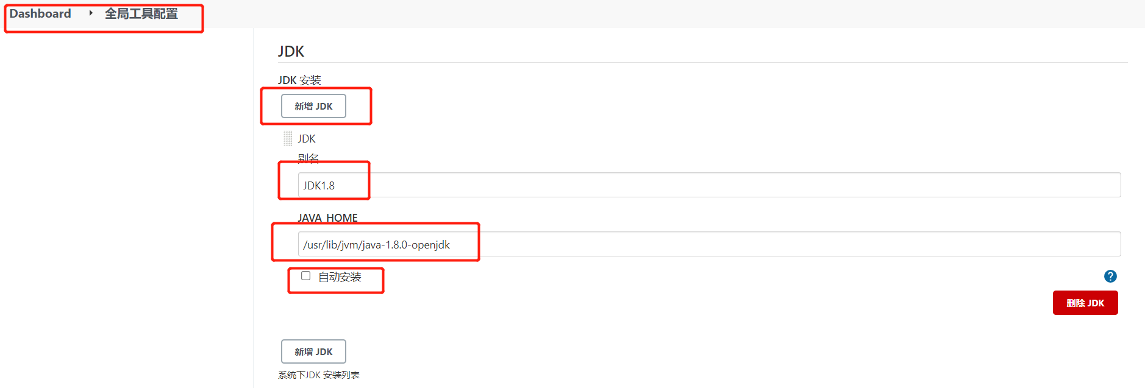
Task: Click the JAVA_HOME field label
Action: 327,217
